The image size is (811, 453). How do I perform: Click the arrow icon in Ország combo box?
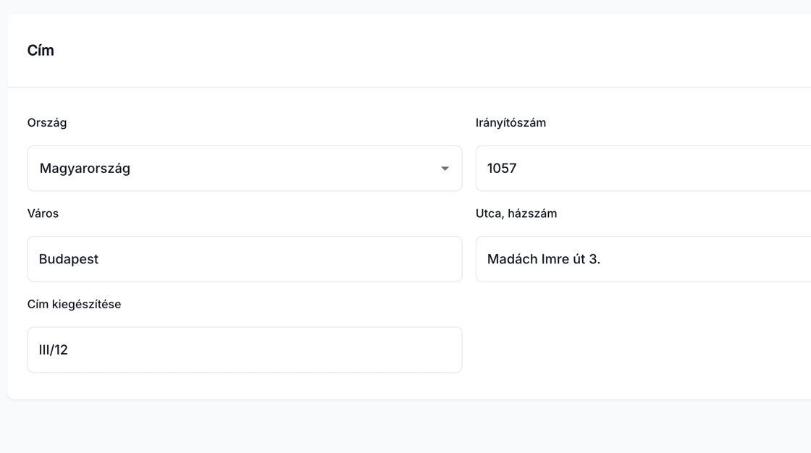[445, 169]
